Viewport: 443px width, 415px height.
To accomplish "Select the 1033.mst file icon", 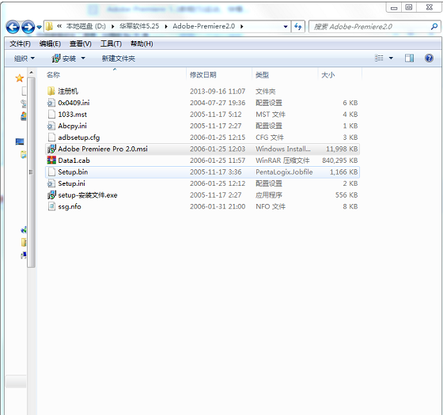I will 51,114.
